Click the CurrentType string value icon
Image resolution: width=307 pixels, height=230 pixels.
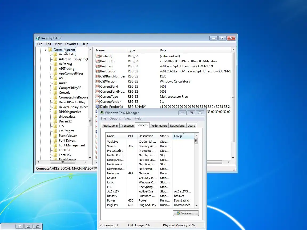click(x=98, y=96)
